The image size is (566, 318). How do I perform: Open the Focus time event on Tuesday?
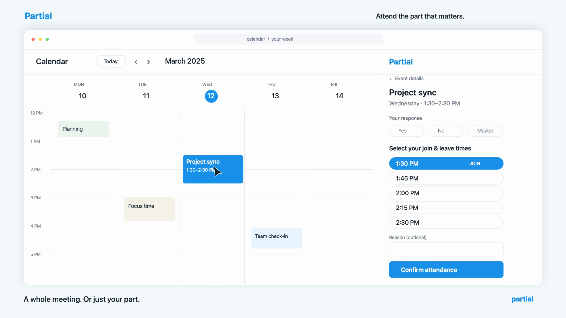[x=149, y=209]
